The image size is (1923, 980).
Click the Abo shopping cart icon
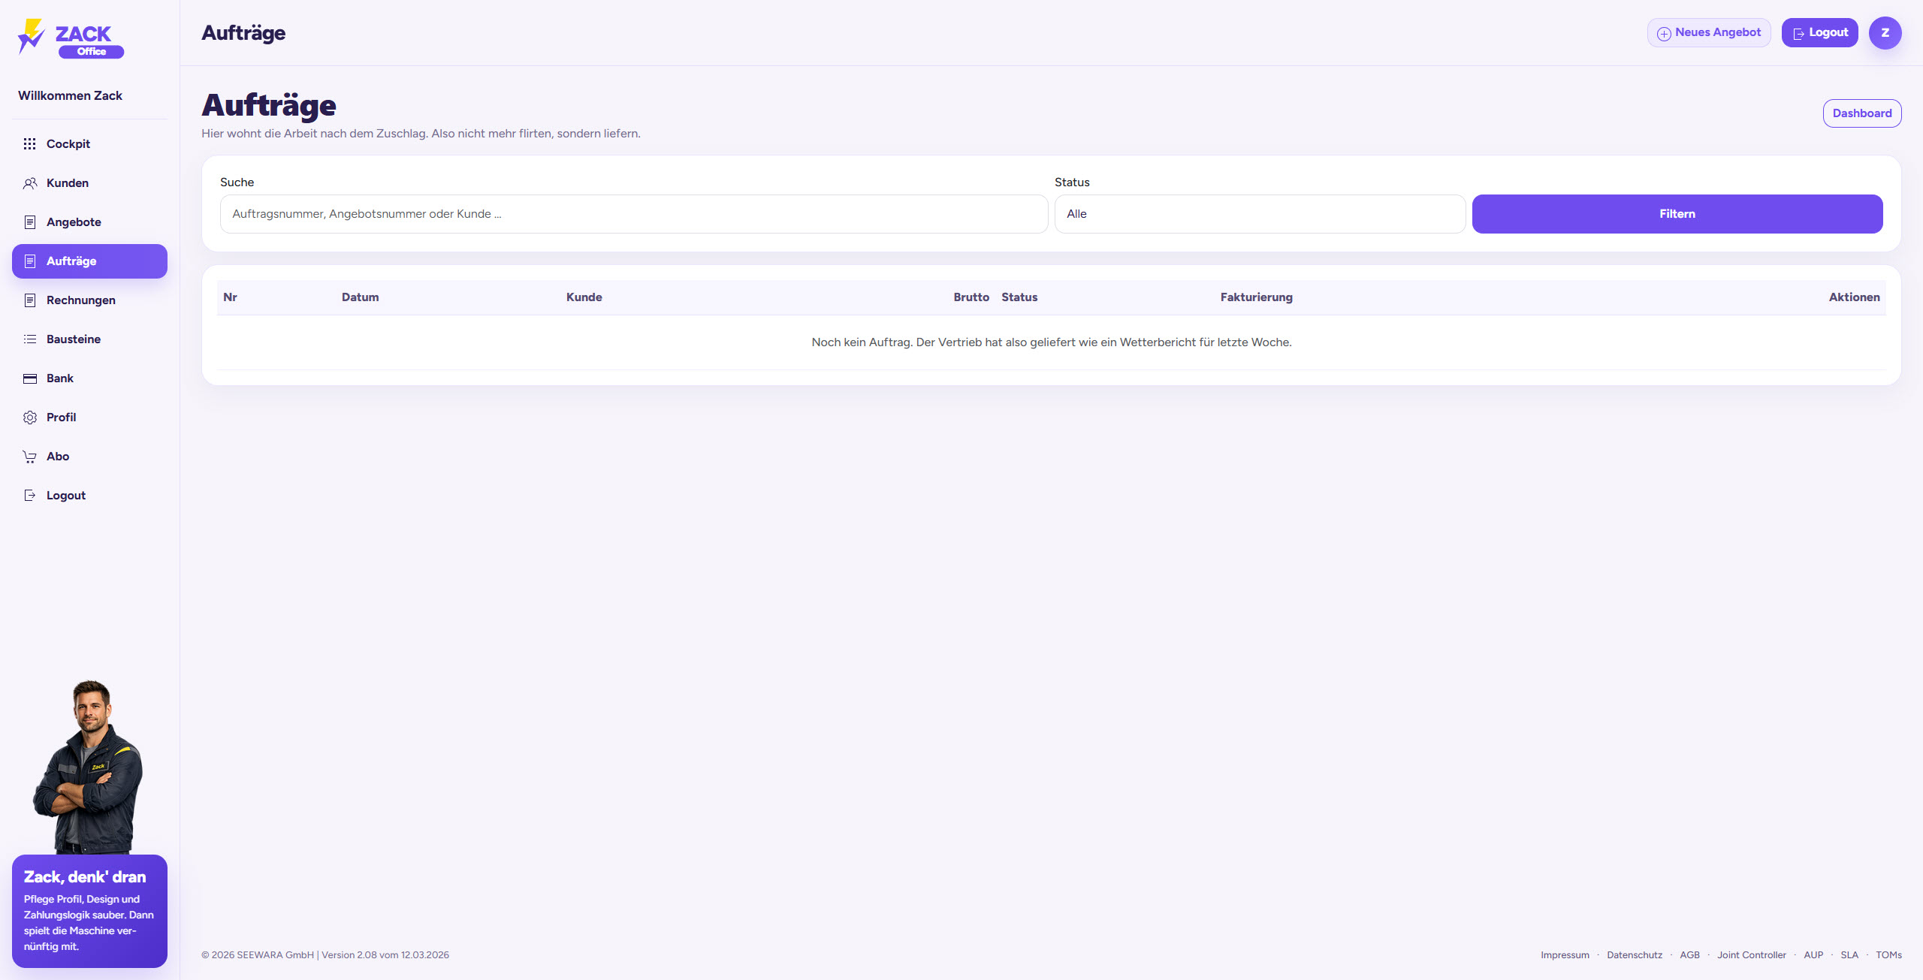click(30, 457)
